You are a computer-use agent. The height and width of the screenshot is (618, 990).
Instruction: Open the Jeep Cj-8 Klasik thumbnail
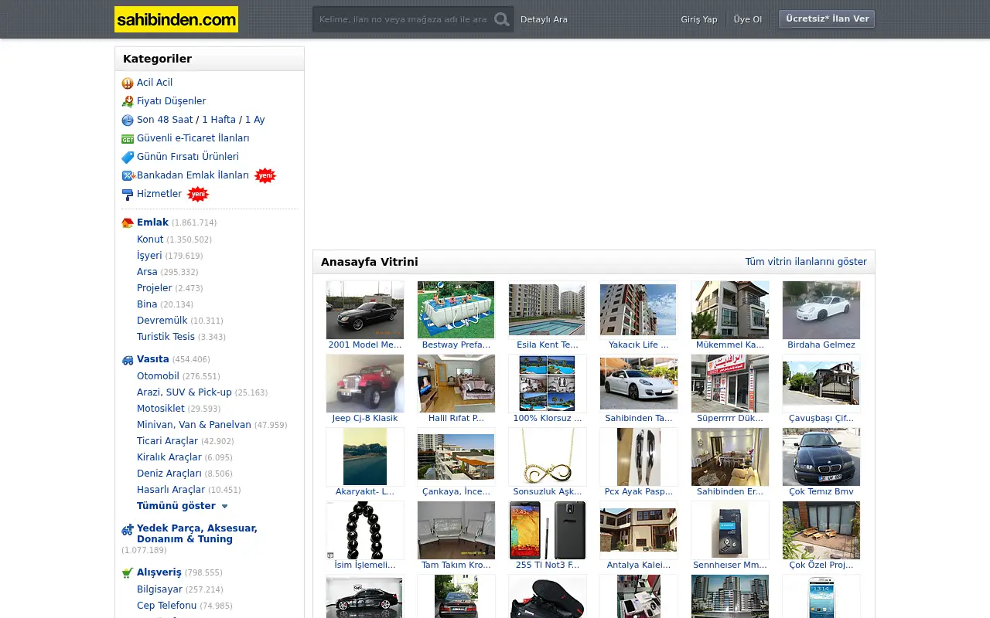365,383
